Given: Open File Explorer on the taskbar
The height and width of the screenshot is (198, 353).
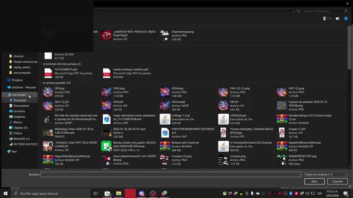Looking at the screenshot, I should [x=119, y=193].
